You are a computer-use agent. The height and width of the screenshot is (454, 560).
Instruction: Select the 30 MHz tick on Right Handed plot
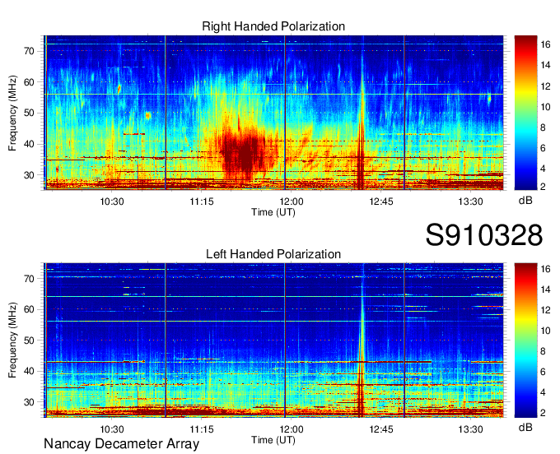pyautogui.click(x=30, y=175)
